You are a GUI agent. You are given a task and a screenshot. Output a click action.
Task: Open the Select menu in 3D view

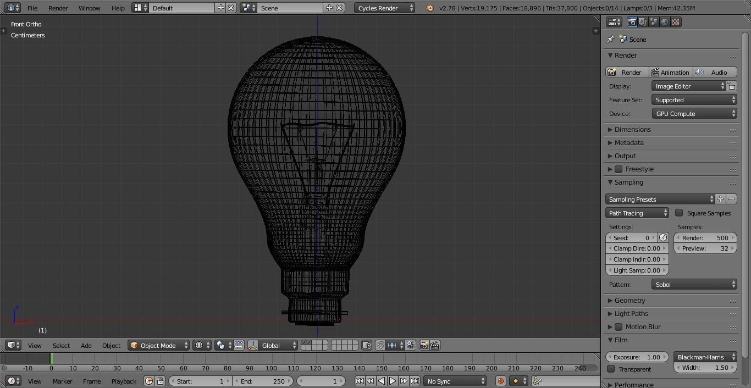61,345
